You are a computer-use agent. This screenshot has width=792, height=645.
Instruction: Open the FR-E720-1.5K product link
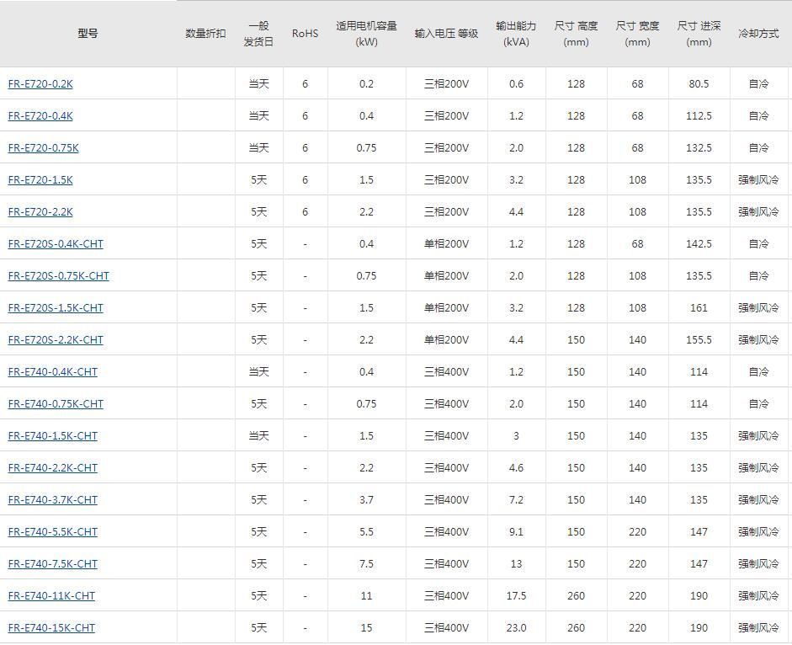40,180
